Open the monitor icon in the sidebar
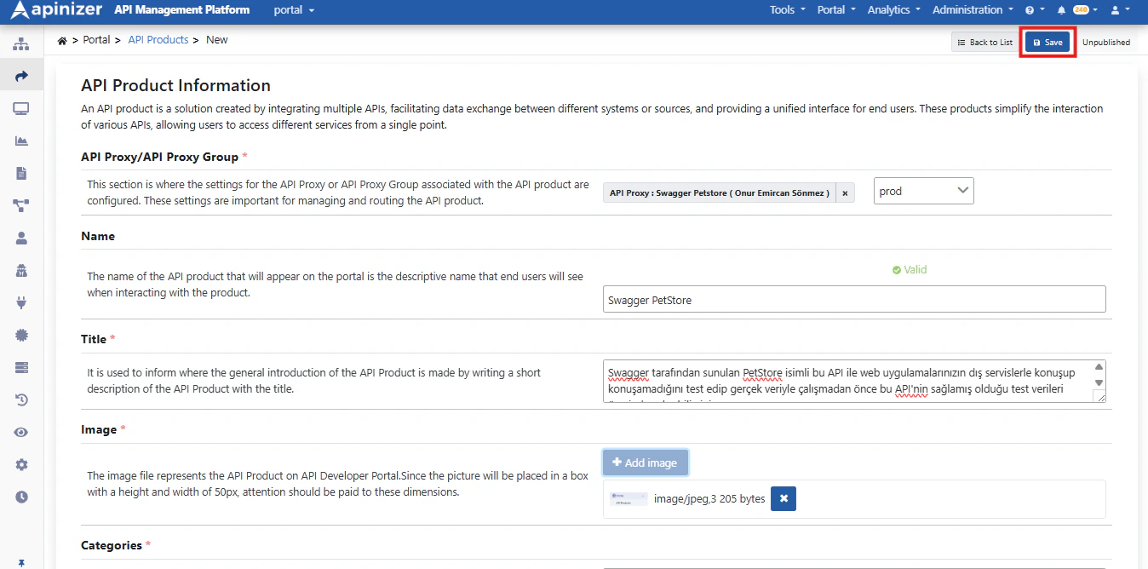Viewport: 1148px width, 569px height. pos(21,108)
